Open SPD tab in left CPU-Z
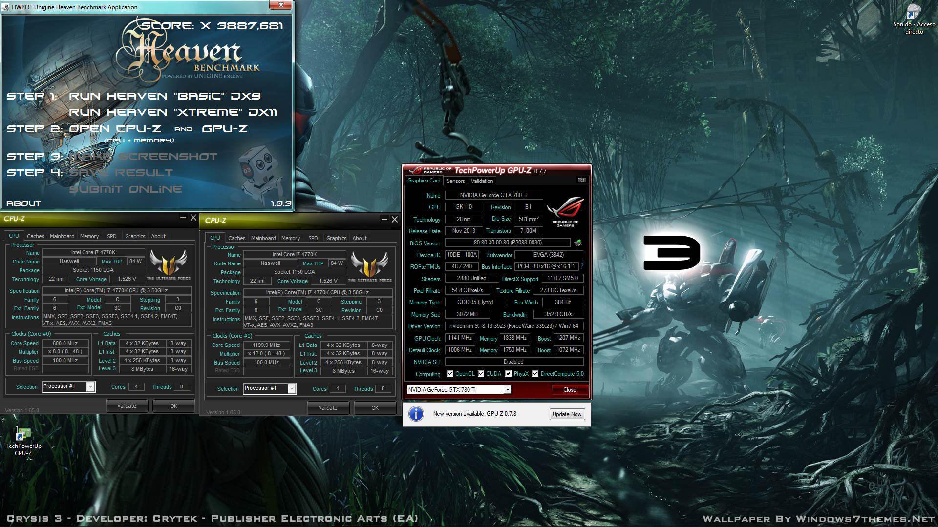Image resolution: width=938 pixels, height=527 pixels. point(112,236)
